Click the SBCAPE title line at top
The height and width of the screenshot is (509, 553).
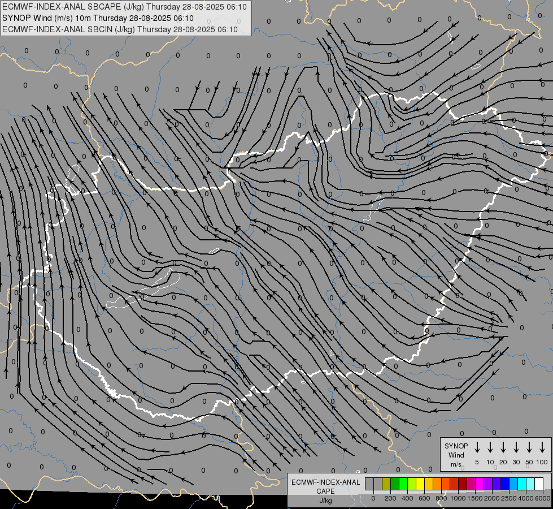coord(124,7)
